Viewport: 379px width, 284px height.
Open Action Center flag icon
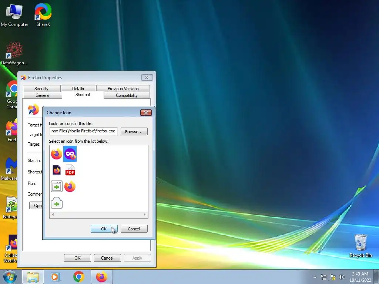(333, 277)
